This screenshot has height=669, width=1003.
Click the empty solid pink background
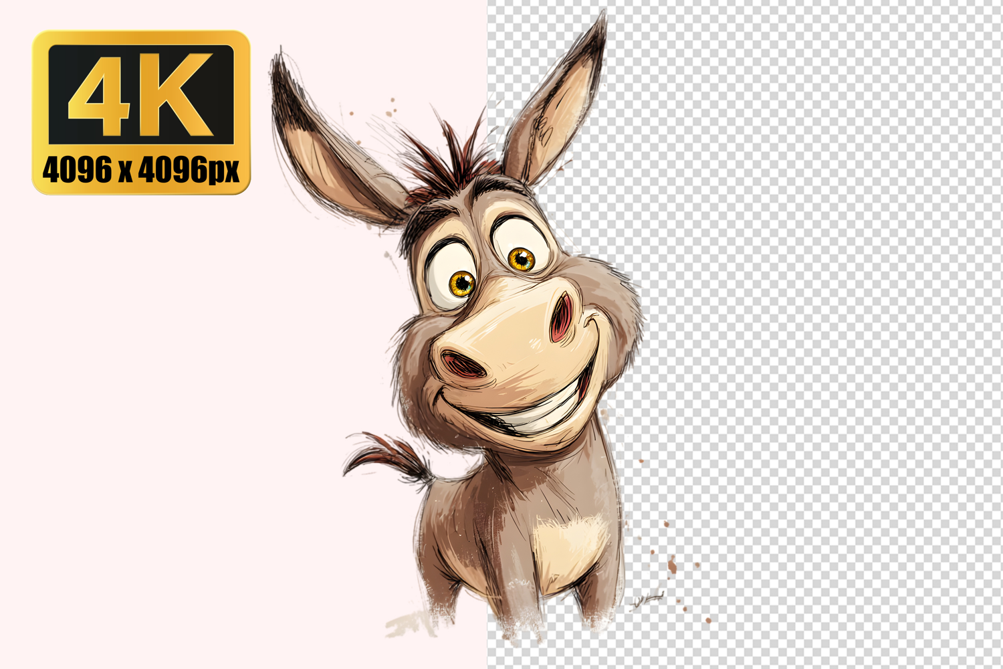coord(167,401)
